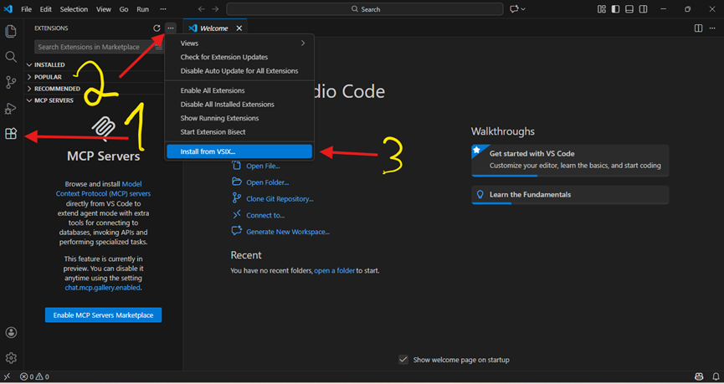Toggle Show welcome page on startup checkbox

(x=403, y=360)
